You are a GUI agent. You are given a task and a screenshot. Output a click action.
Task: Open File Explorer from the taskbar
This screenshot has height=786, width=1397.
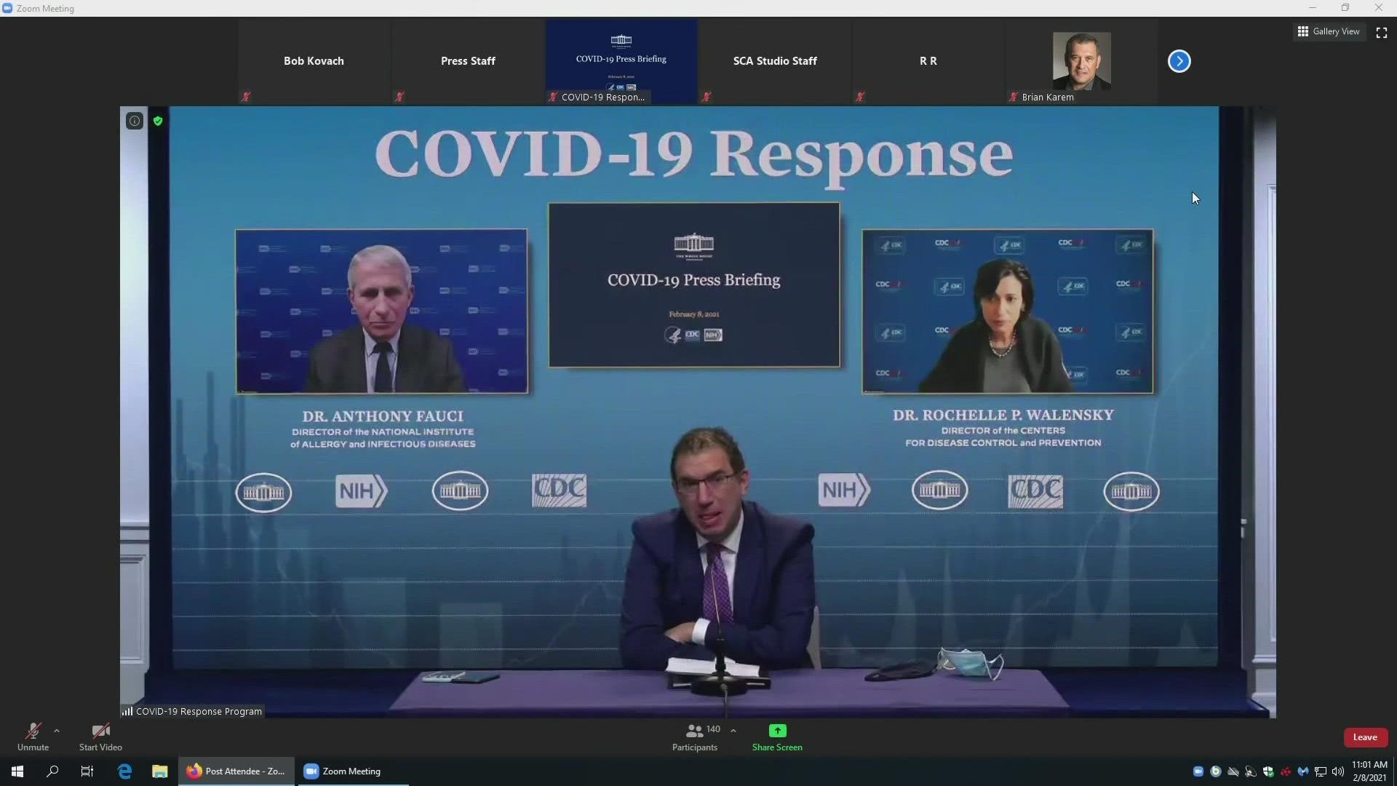click(160, 771)
